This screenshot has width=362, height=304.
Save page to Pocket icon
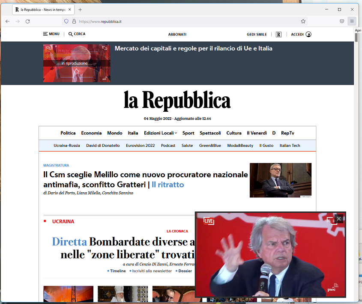click(342, 21)
